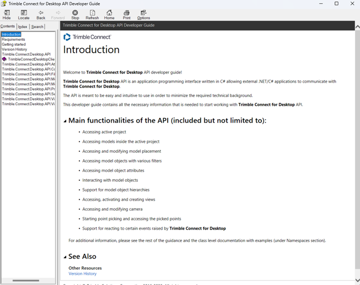Open the Contents tab
Viewport: 360px width, 285px height.
coord(8,27)
